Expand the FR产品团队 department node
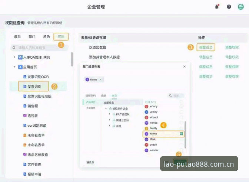249x182 pixels. pyautogui.click(x=109, y=114)
